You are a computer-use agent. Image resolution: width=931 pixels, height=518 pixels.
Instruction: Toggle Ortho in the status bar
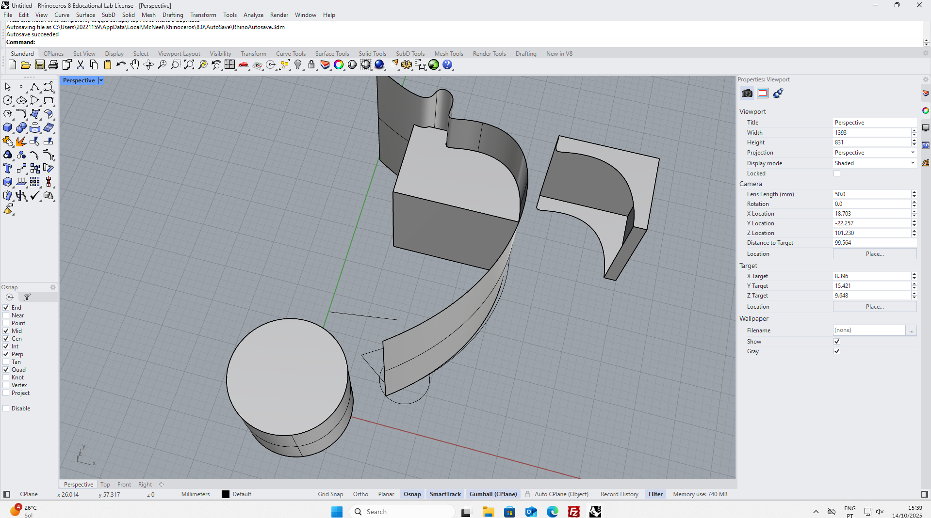360,494
